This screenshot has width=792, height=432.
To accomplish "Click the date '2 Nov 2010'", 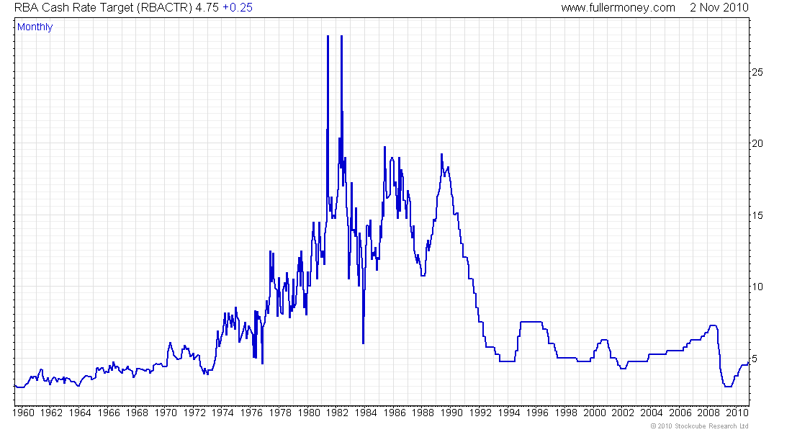I will coord(719,8).
